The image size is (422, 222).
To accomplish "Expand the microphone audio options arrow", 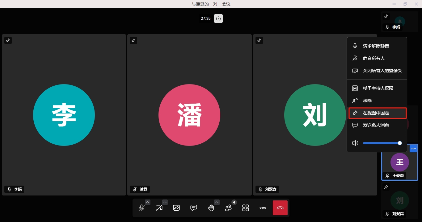I will tap(148, 202).
